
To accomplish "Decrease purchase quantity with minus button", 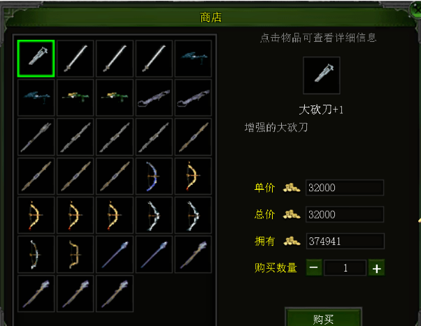I will [x=314, y=267].
